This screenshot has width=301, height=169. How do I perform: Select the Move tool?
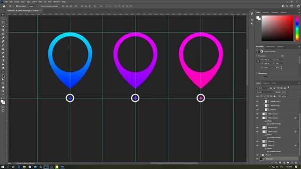pyautogui.click(x=3, y=15)
